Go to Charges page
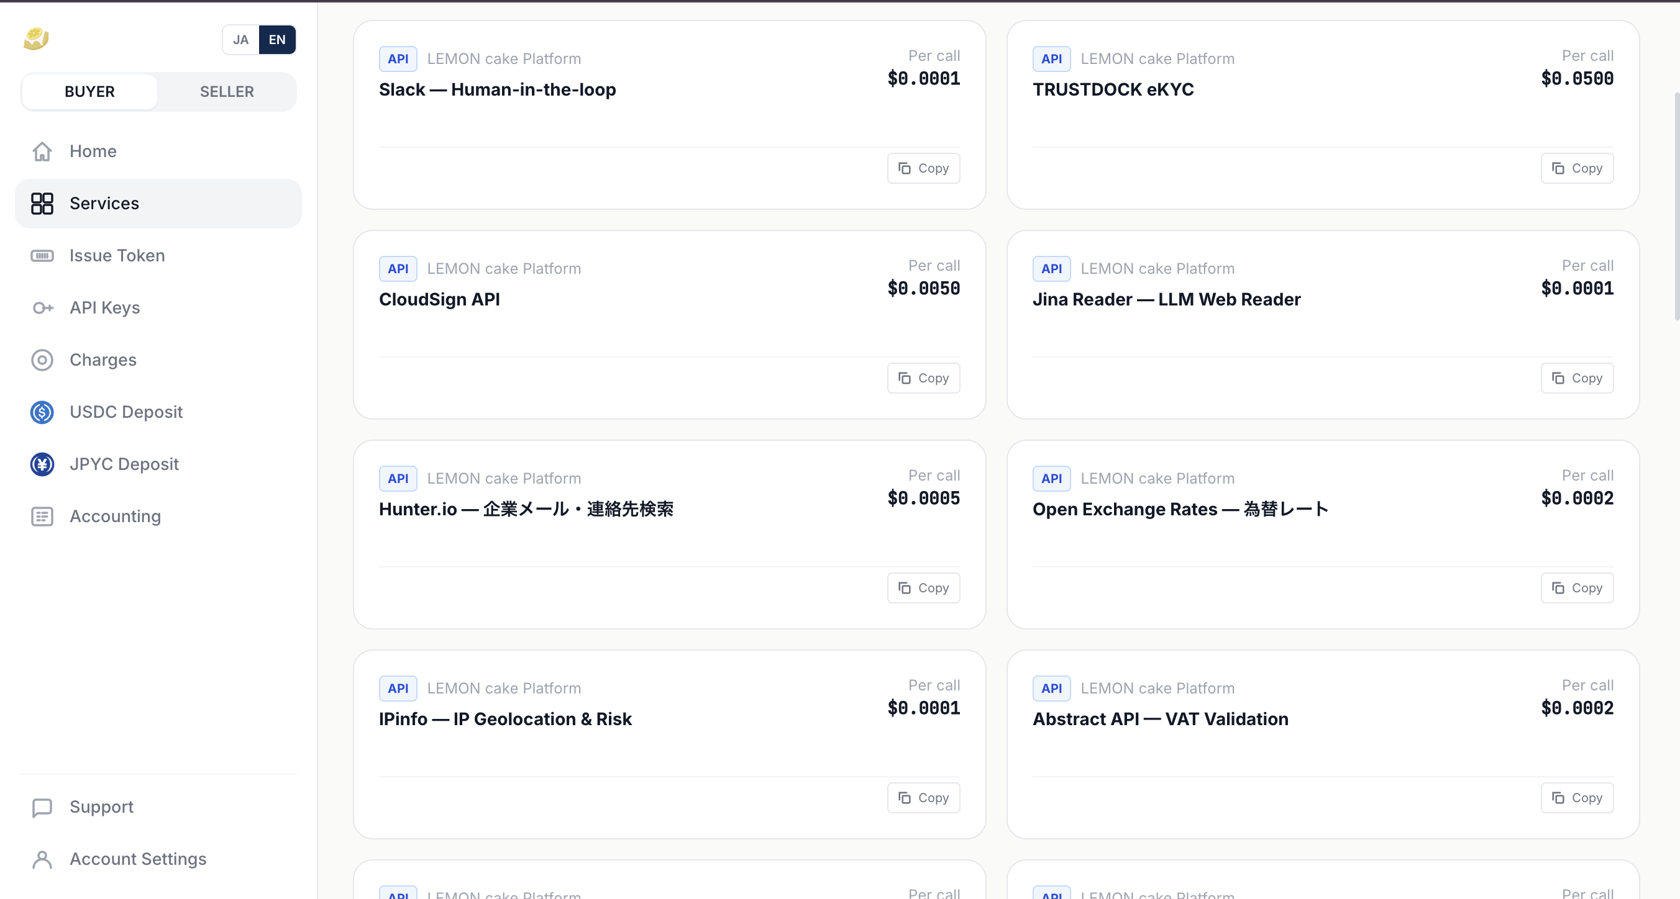This screenshot has height=899, width=1680. (x=158, y=360)
